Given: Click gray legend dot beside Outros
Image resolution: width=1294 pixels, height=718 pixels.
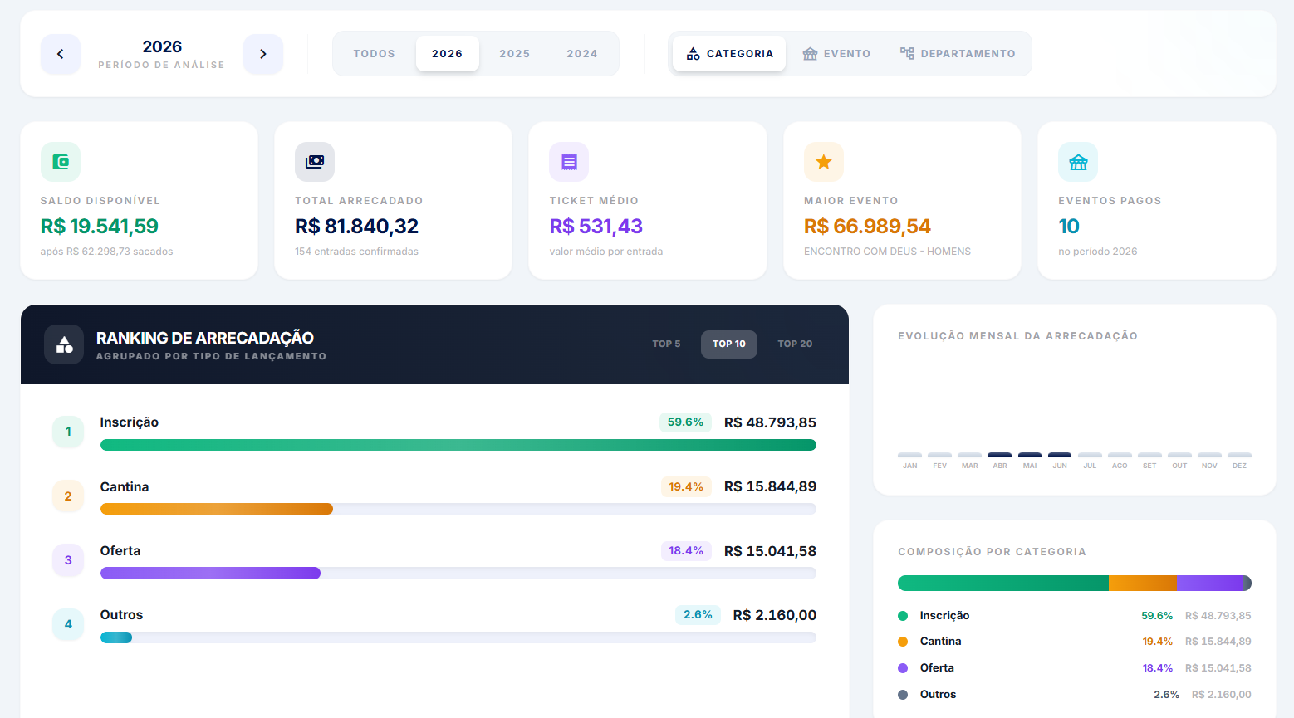Looking at the screenshot, I should click(903, 695).
